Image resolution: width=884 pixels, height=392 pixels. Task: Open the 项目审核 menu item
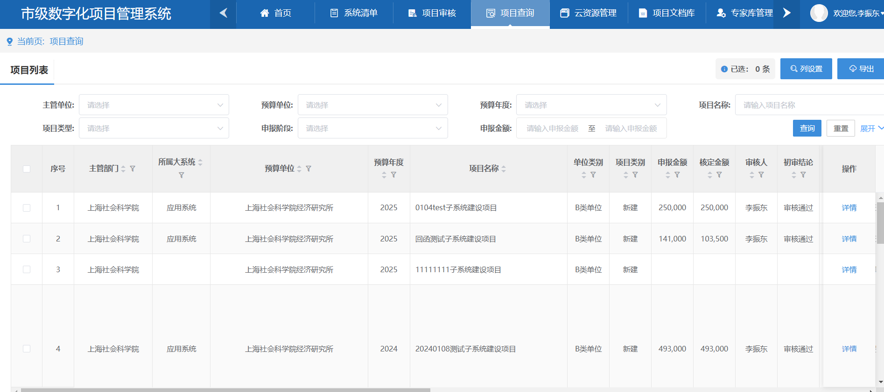point(432,13)
